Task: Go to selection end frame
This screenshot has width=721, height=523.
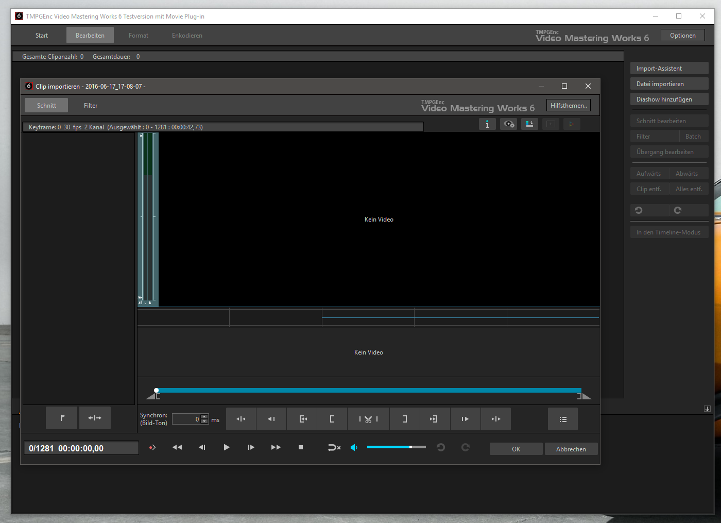Action: pos(435,419)
